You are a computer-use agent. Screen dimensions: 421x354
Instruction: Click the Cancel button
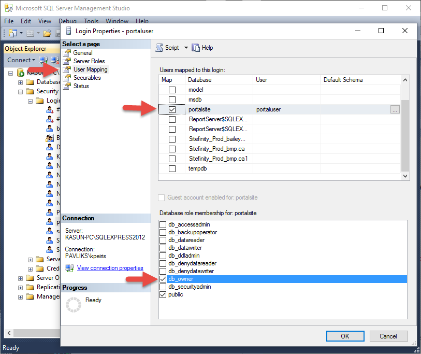click(388, 336)
